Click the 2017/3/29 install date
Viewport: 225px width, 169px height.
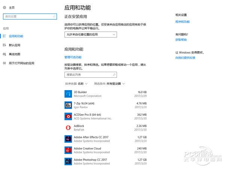140,96
